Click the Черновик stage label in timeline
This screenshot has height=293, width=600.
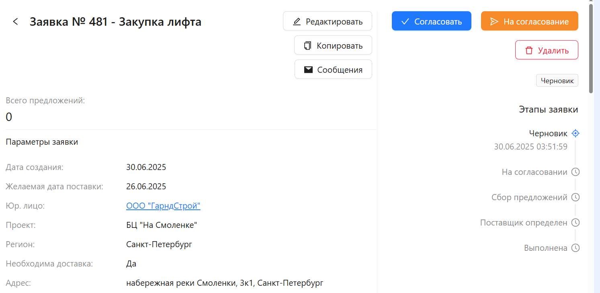click(x=548, y=133)
